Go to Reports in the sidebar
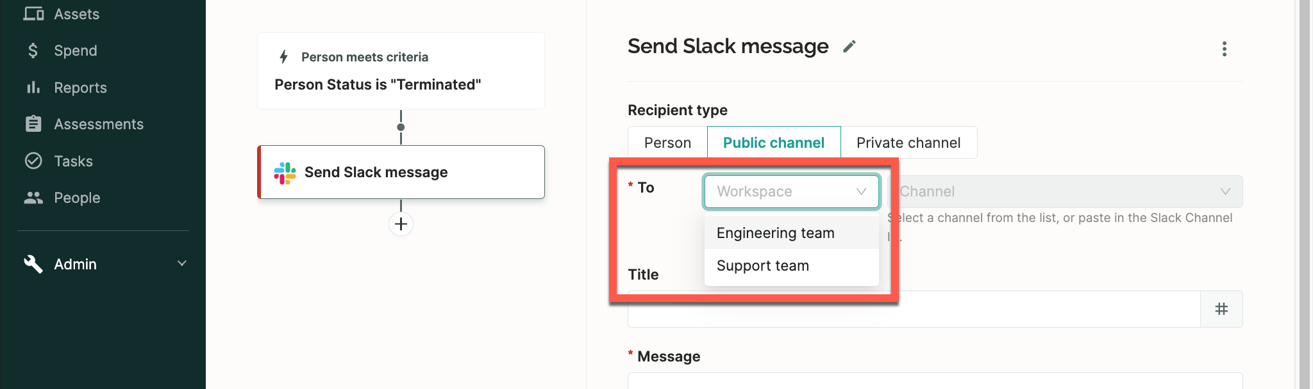Screen dimensions: 1313x389 coord(80,88)
